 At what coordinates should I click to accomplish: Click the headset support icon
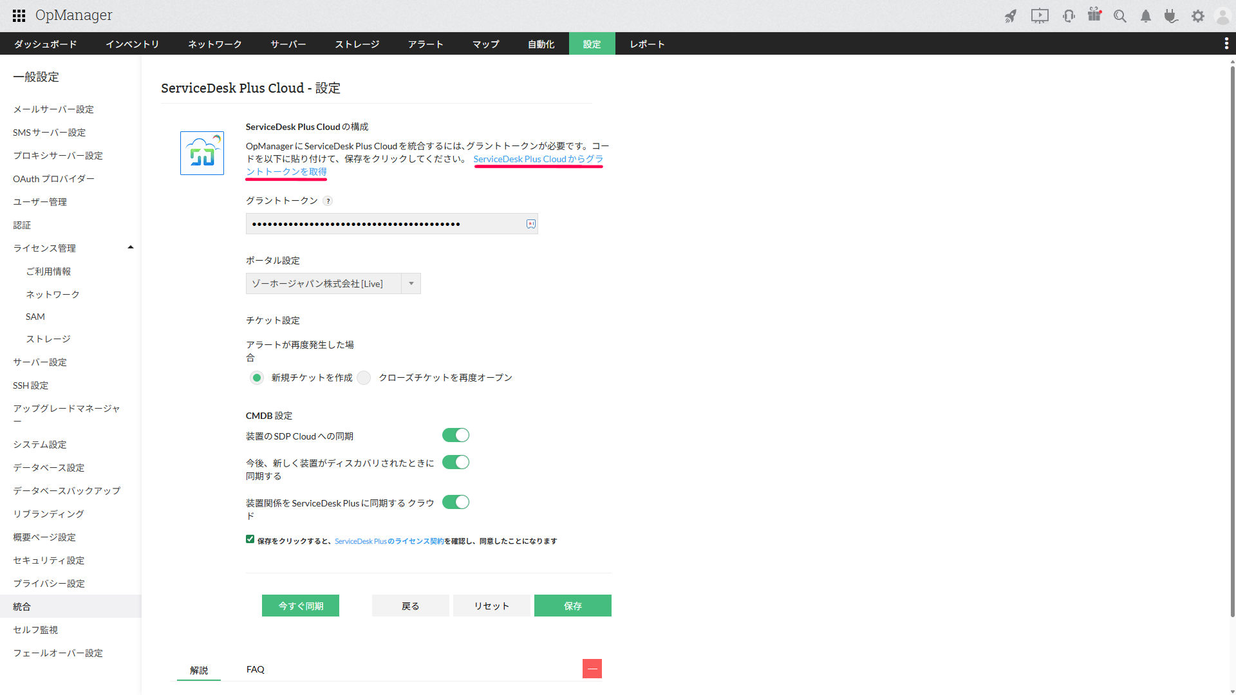click(1069, 16)
